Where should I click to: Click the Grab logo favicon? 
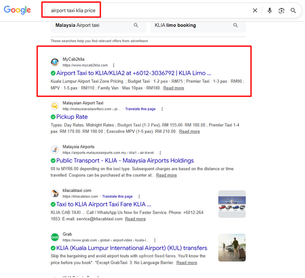tap(55, 237)
